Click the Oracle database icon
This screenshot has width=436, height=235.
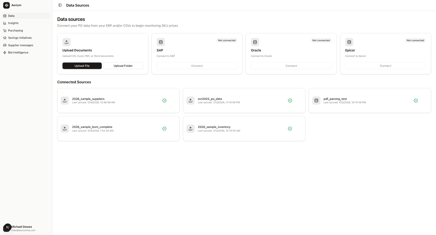[x=255, y=42]
